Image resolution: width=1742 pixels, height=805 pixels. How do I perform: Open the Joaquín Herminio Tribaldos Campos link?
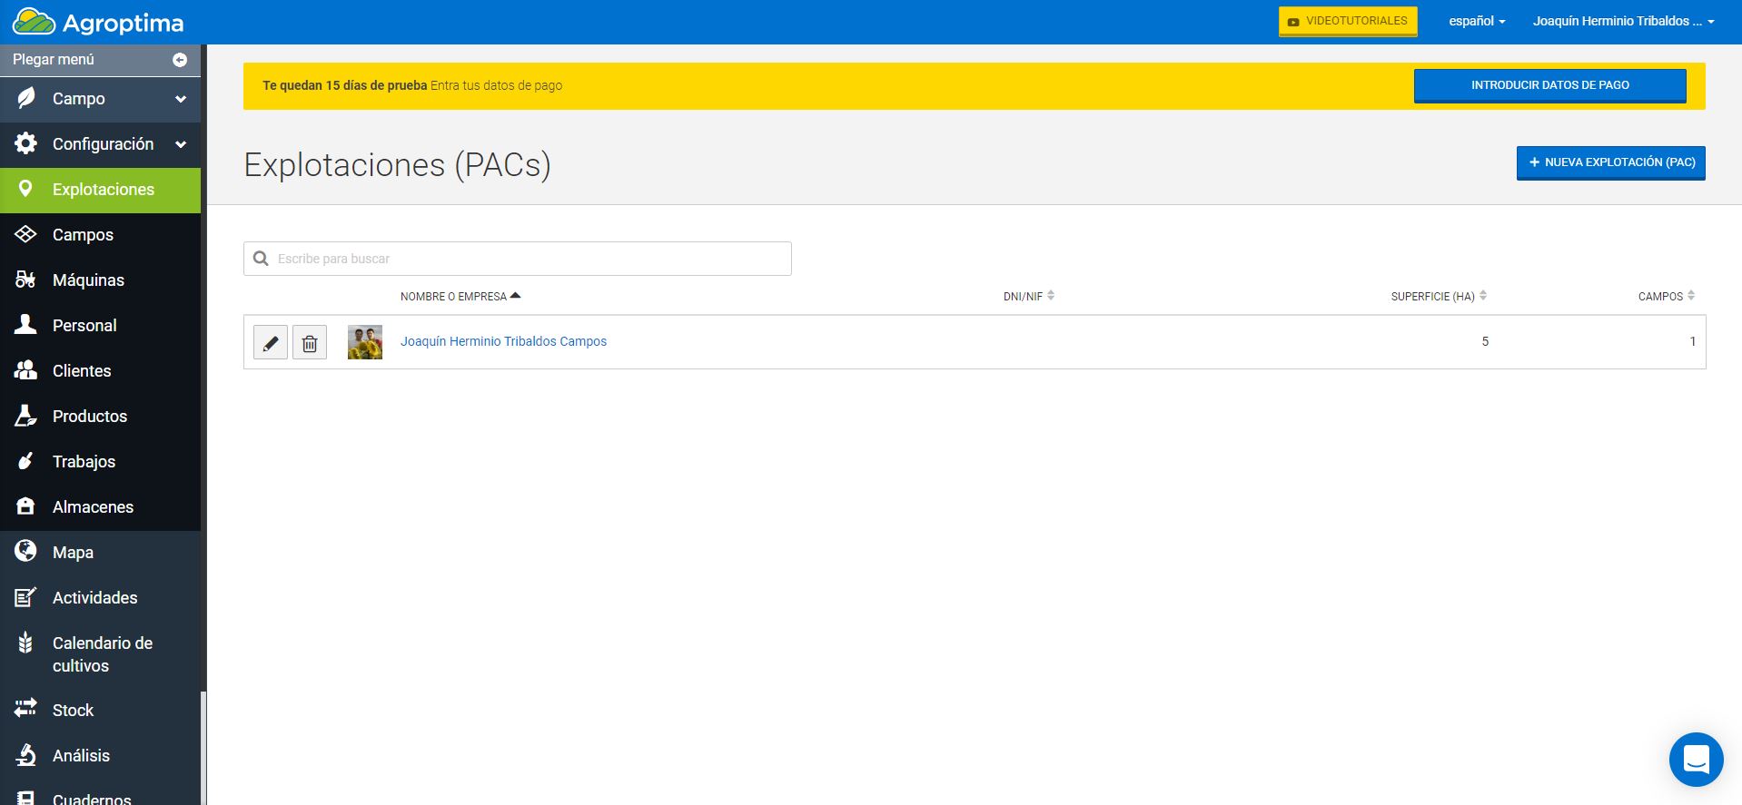coord(503,341)
